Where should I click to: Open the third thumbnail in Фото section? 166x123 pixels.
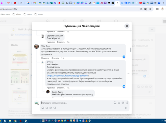[x=20, y=96]
